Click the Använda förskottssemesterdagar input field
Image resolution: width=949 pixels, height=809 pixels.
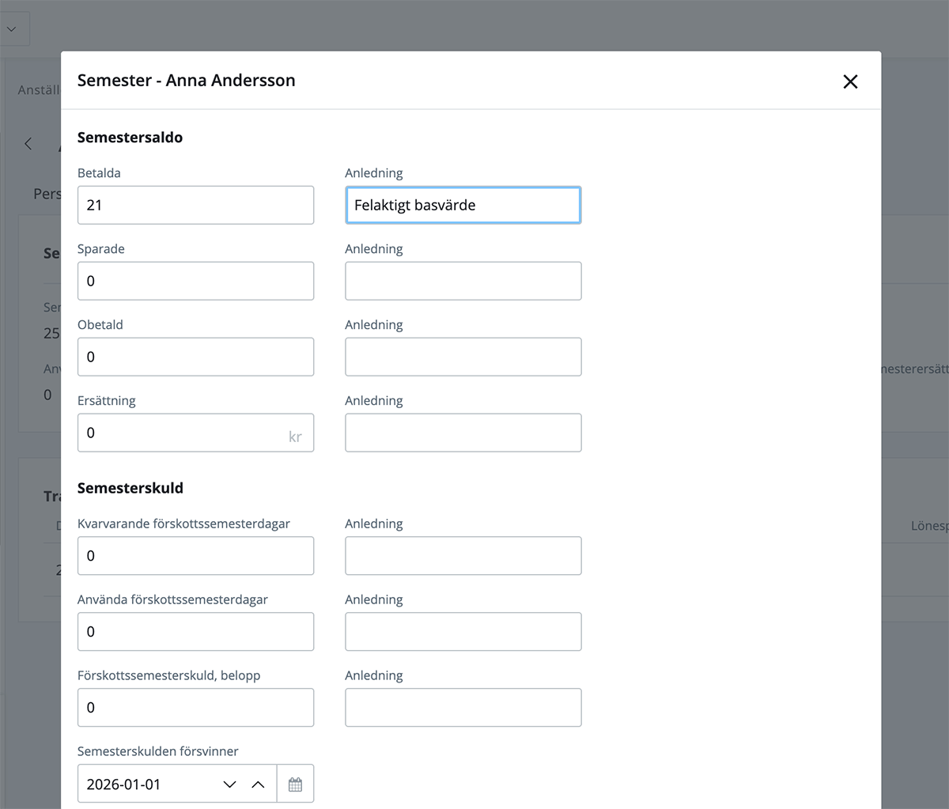(x=195, y=632)
